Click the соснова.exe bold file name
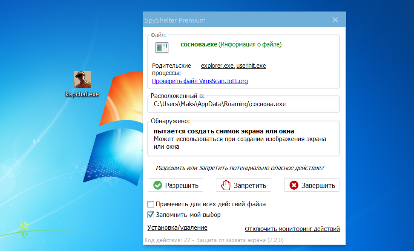414x251 pixels. click(x=199, y=44)
